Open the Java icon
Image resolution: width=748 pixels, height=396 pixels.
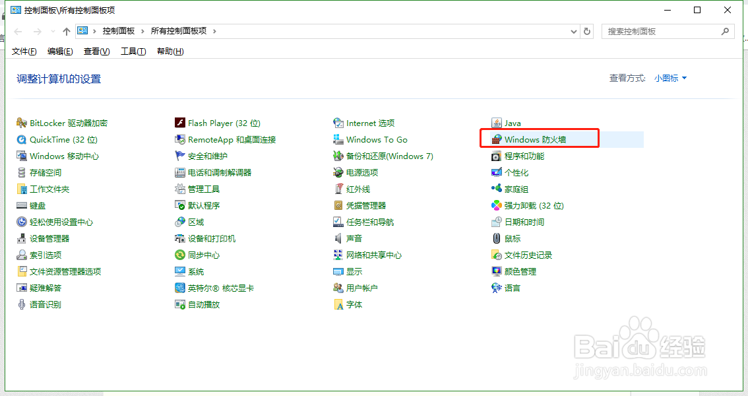click(x=497, y=123)
